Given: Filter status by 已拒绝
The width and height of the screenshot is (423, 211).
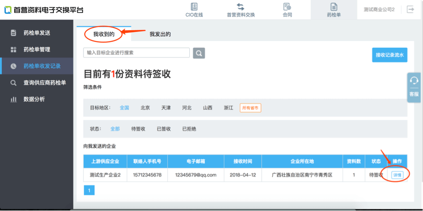Looking at the screenshot, I should [189, 129].
